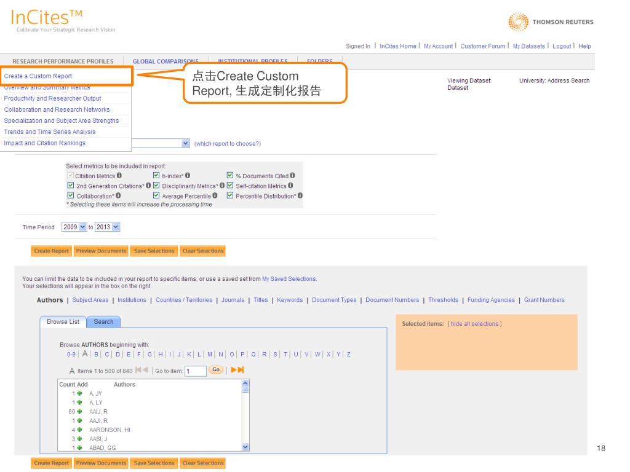Click the Percentile Distribution info icon
The width and height of the screenshot is (630, 472).
click(x=300, y=195)
